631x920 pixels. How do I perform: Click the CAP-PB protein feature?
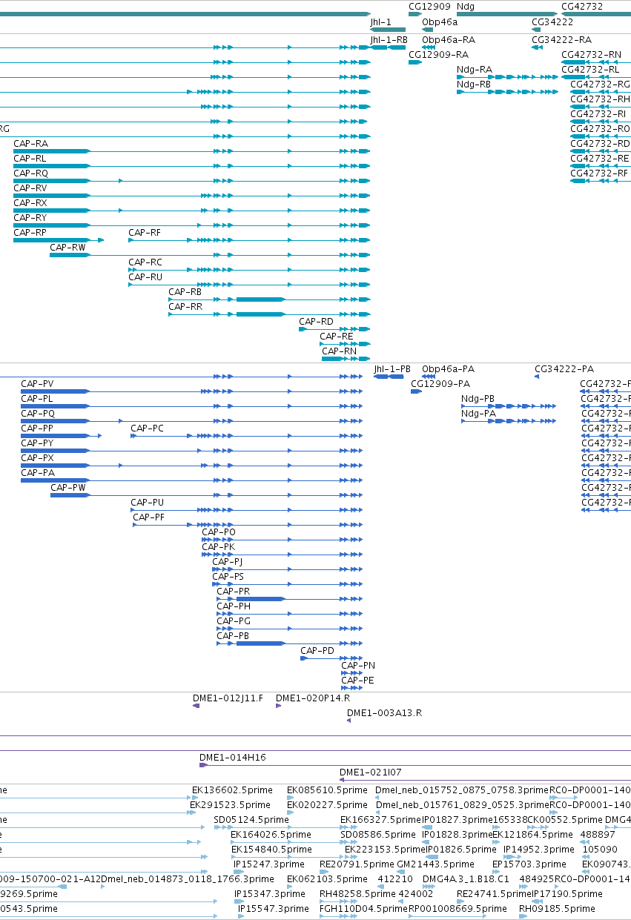[289, 643]
